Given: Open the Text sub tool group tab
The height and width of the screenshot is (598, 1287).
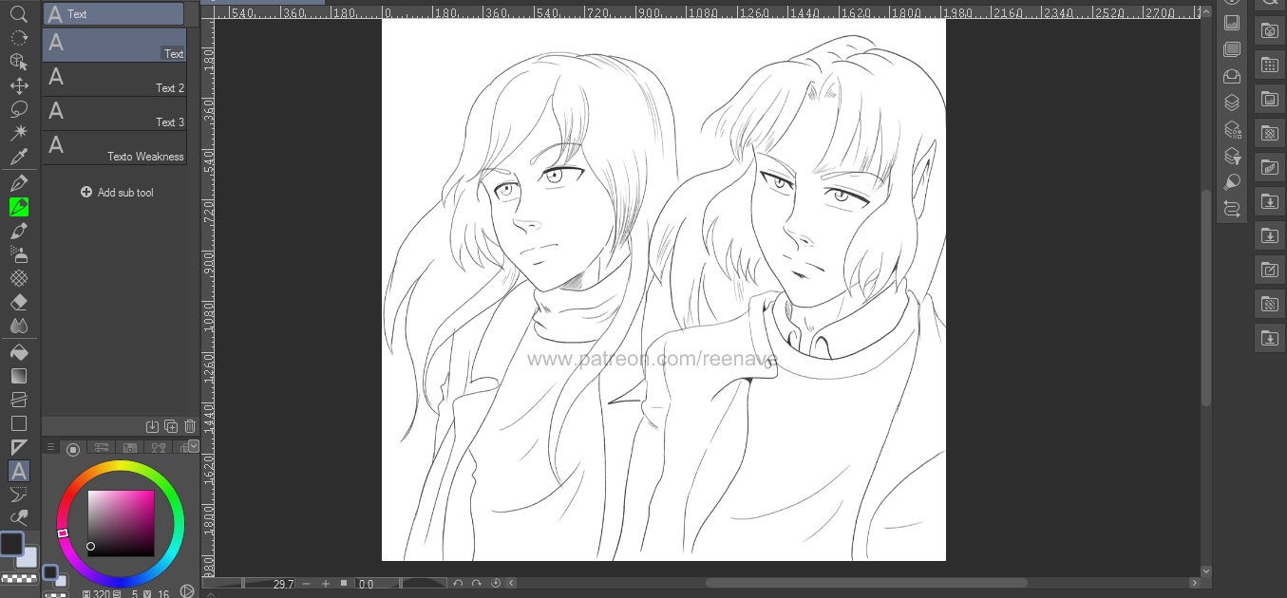Looking at the screenshot, I should (x=113, y=14).
